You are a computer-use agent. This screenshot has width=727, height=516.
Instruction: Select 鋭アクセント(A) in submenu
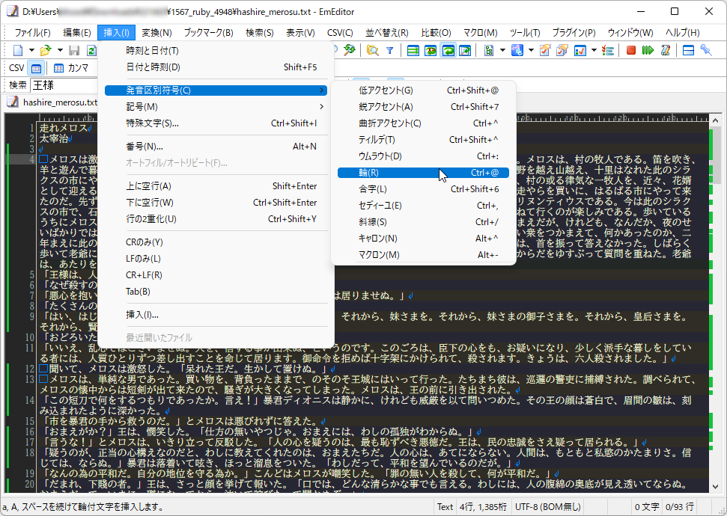pos(423,107)
